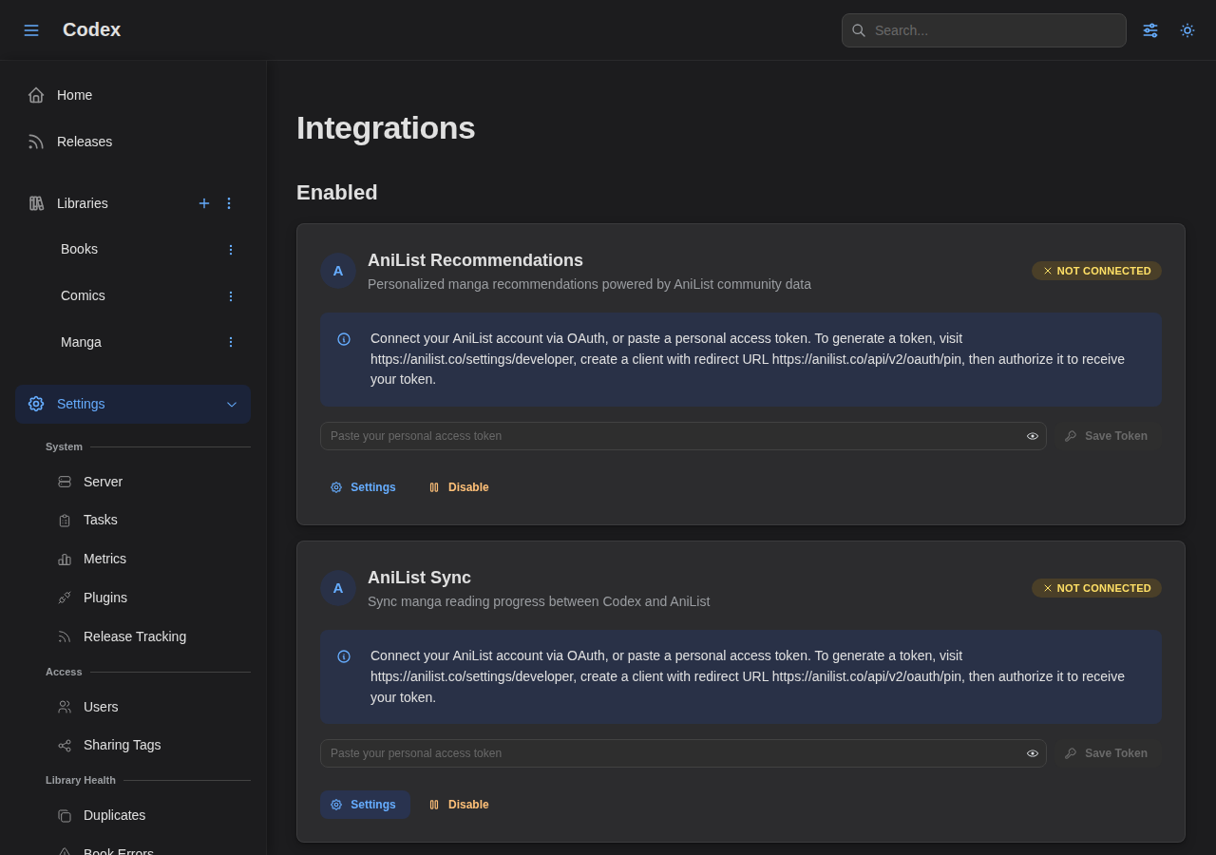Save Token for AniList Recommendations
The width and height of the screenshot is (1216, 855).
click(x=1107, y=436)
